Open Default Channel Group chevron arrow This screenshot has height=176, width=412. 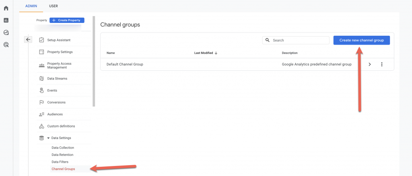click(370, 64)
